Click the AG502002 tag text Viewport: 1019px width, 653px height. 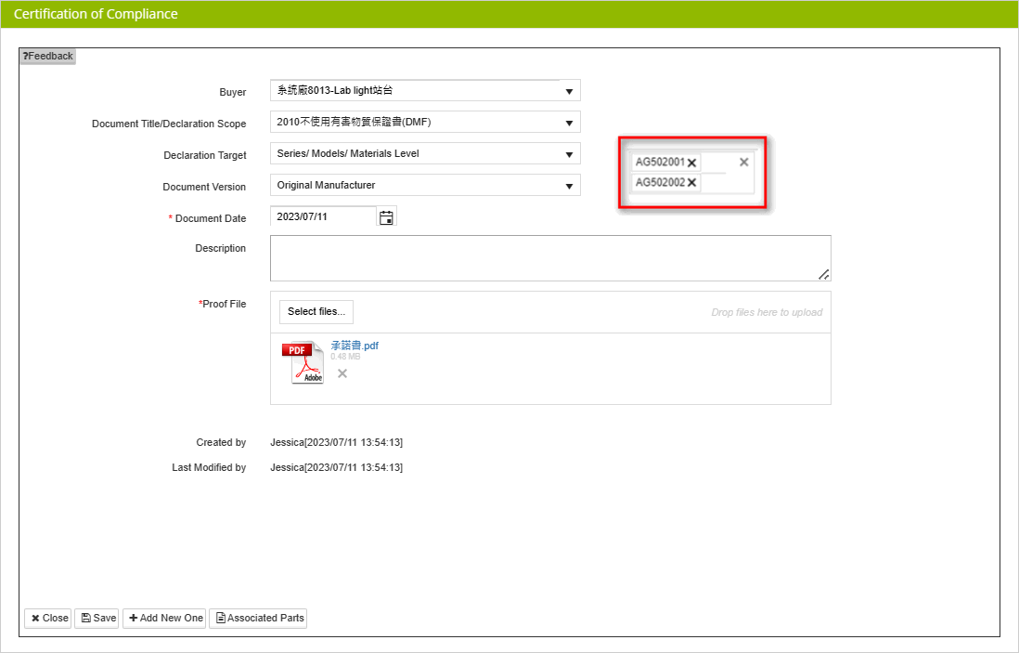pyautogui.click(x=660, y=182)
